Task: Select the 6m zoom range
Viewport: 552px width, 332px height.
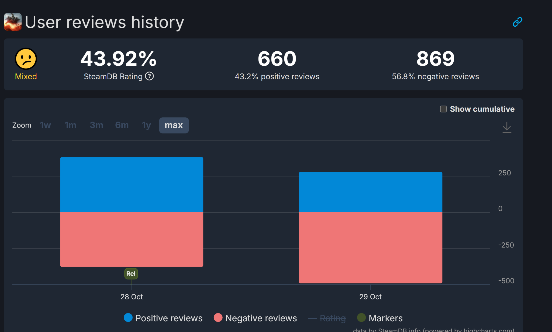Action: pos(122,125)
